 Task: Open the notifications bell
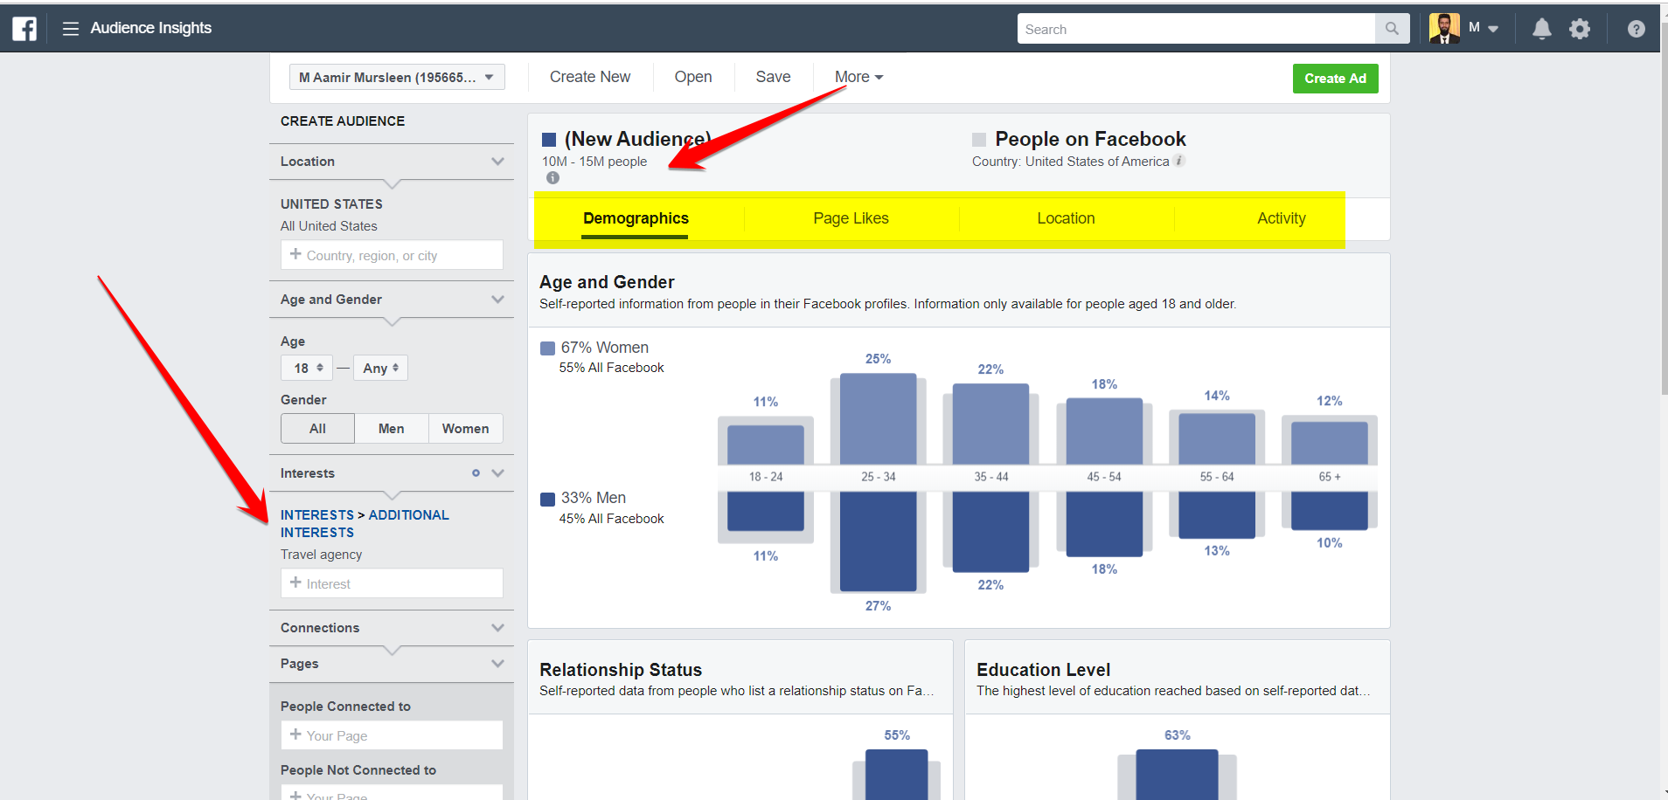pyautogui.click(x=1542, y=29)
